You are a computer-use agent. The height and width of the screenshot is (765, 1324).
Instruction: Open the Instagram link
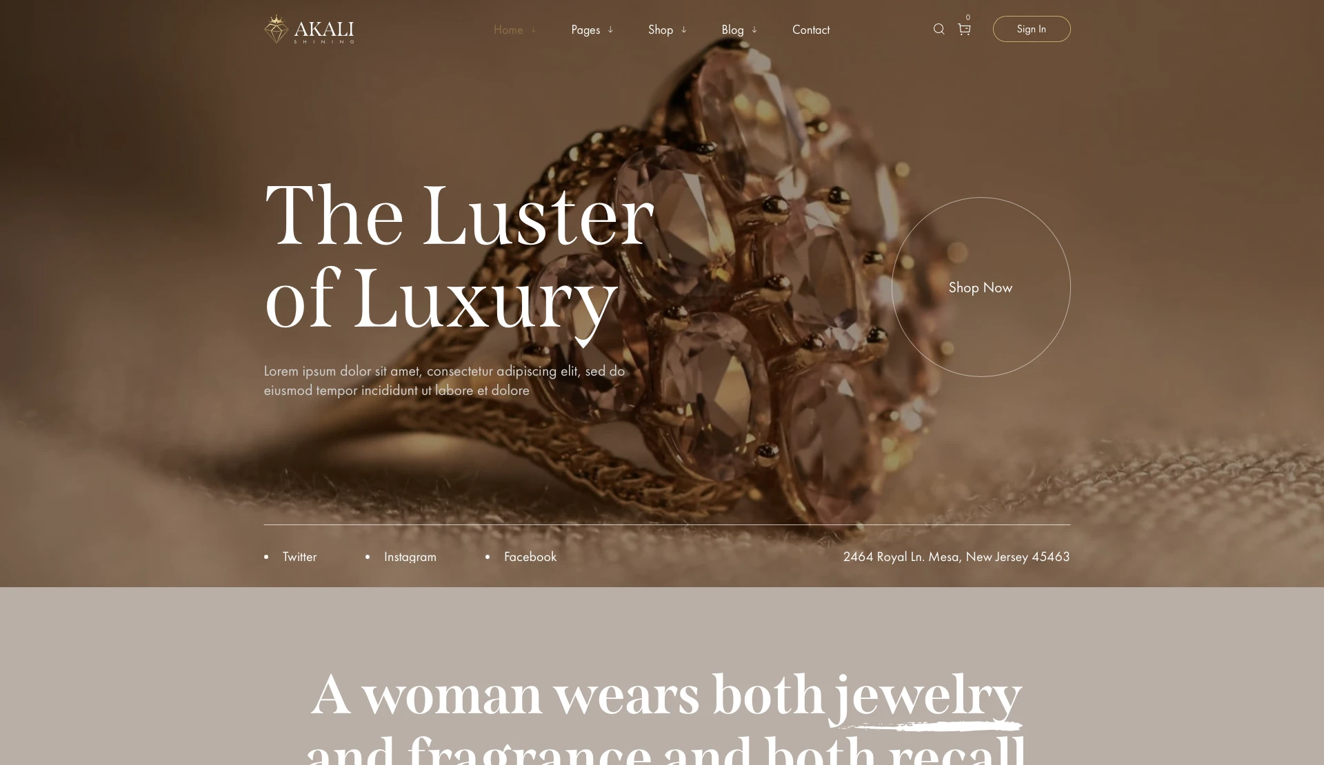[410, 557]
